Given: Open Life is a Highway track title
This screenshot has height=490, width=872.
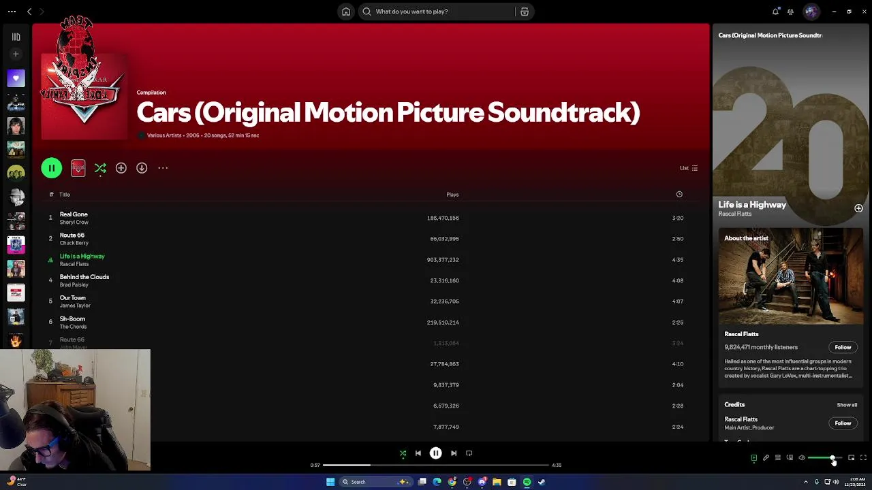Looking at the screenshot, I should click(82, 257).
